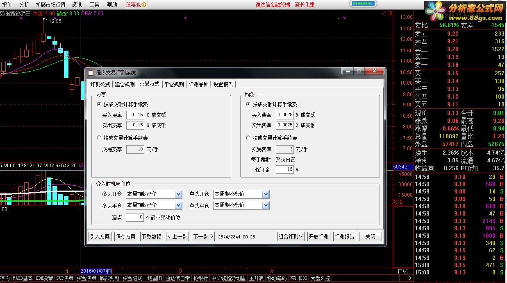Switch to the 评测品种 tab

coord(198,84)
